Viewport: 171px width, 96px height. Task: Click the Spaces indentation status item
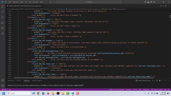point(129,90)
